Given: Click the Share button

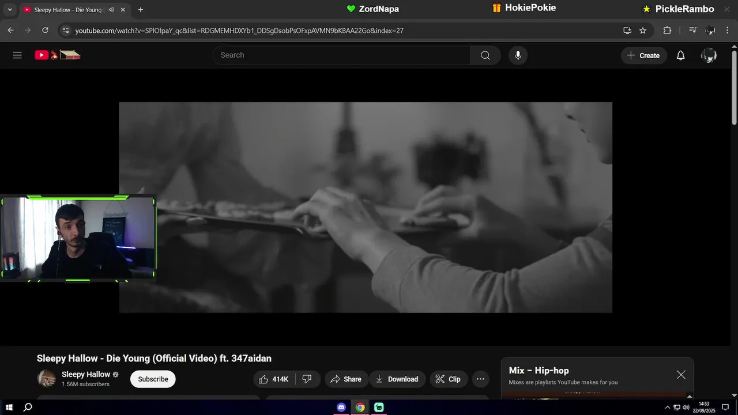Looking at the screenshot, I should point(346,379).
